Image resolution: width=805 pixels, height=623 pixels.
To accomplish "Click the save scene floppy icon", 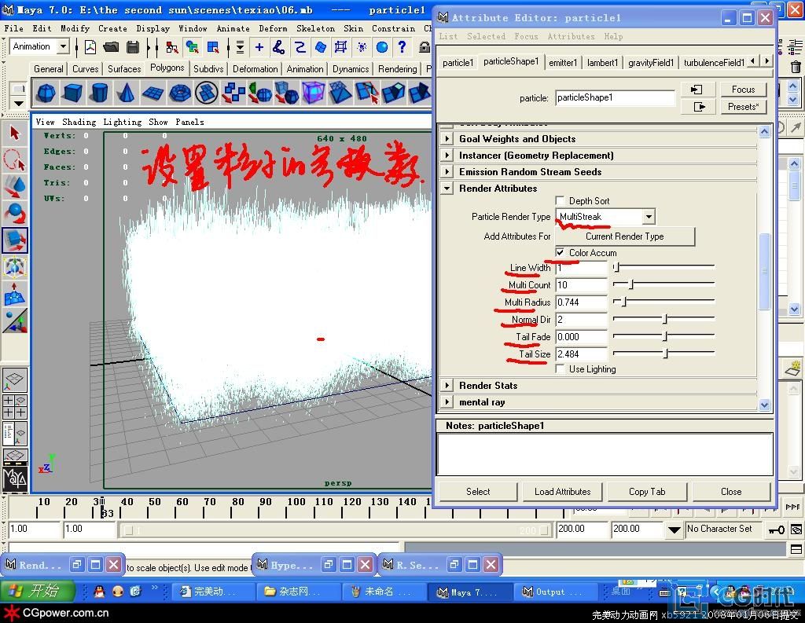I will click(133, 48).
